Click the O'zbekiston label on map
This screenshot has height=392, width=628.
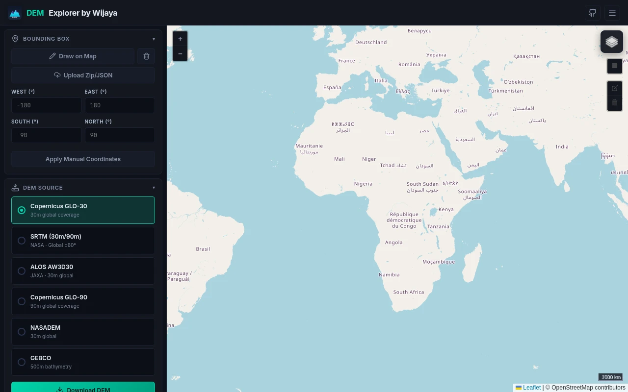click(518, 82)
